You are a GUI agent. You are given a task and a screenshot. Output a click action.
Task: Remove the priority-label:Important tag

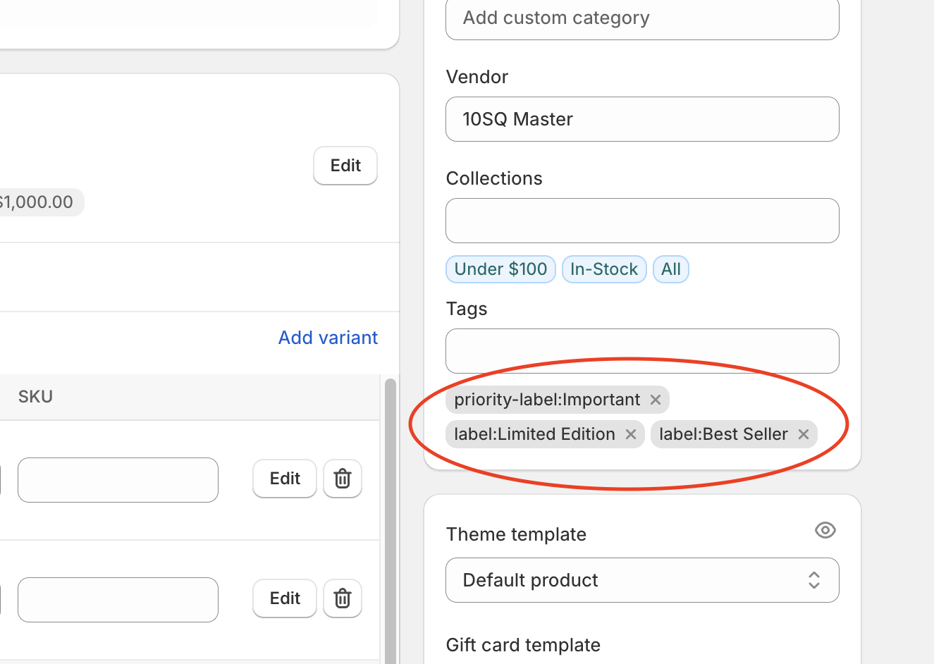pyautogui.click(x=656, y=400)
